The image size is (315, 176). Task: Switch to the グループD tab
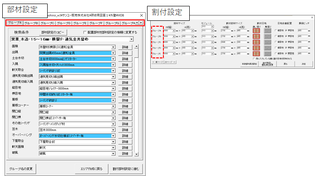click(x=64, y=23)
